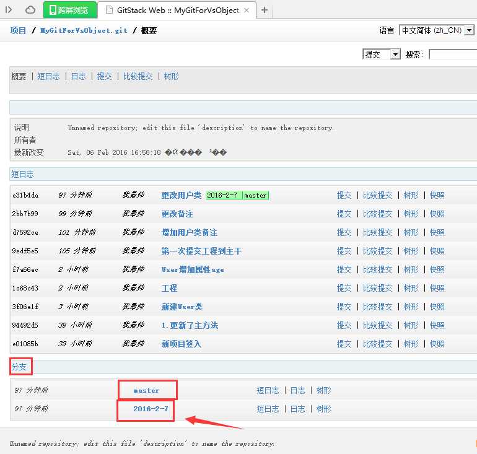Go to 项目 breadcrumb link
The height and width of the screenshot is (454, 477).
click(x=18, y=30)
